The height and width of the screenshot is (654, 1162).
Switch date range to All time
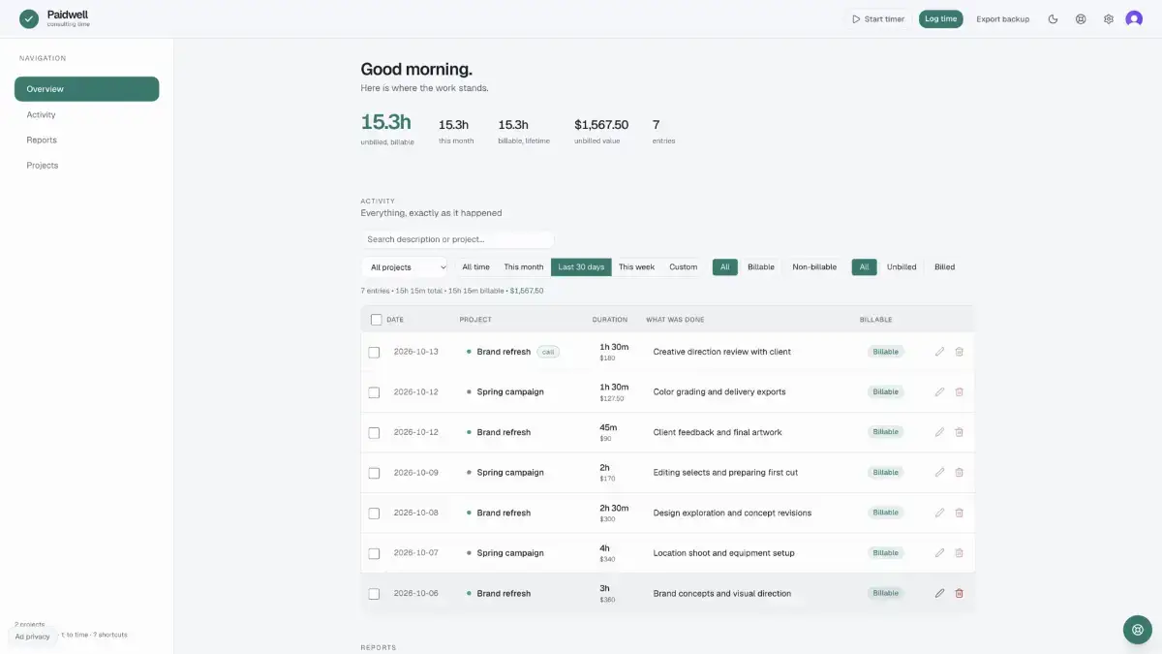475,267
